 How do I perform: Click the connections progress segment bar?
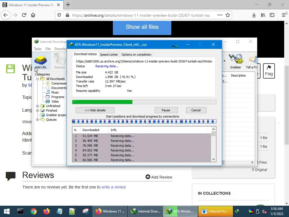pyautogui.click(x=144, y=121)
